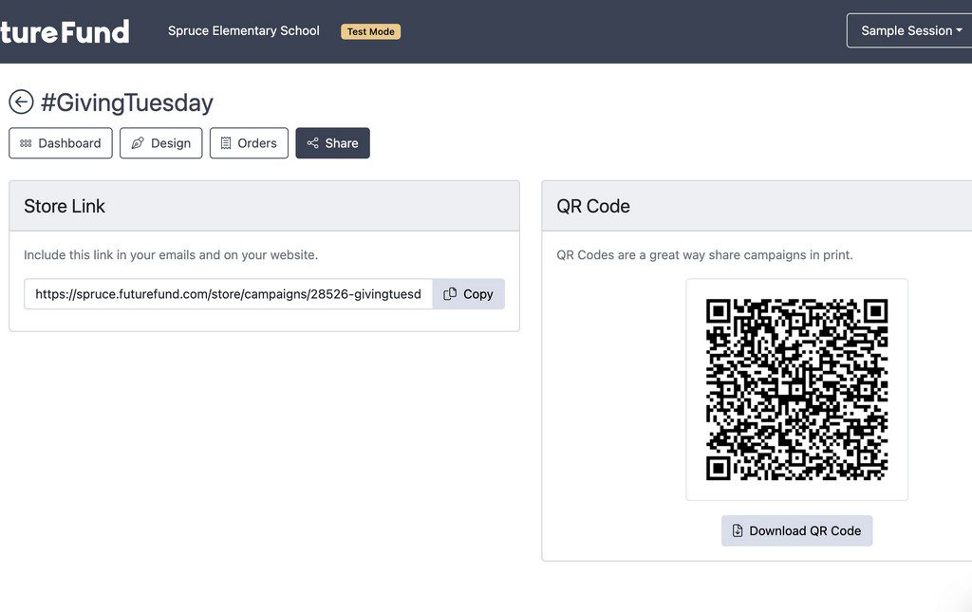Download the QR code

(796, 530)
